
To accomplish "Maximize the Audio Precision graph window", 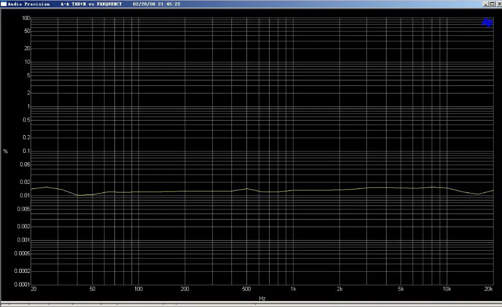I will [492, 4].
